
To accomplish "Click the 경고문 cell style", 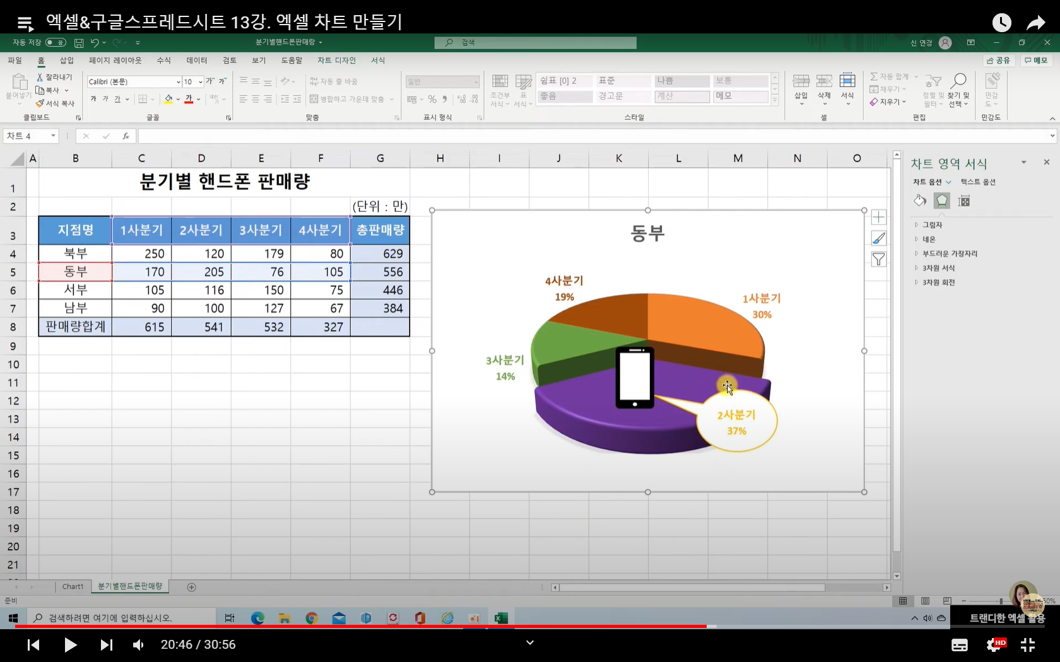I will pos(623,96).
